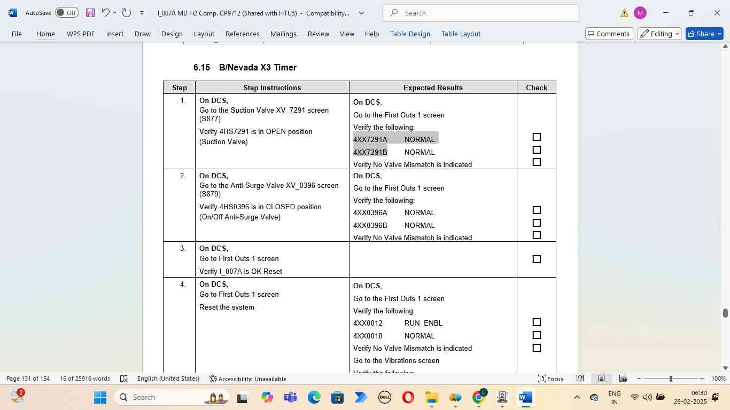Screen dimensions: 730x410
Task: Switch to the Insert tab
Action: [114, 34]
